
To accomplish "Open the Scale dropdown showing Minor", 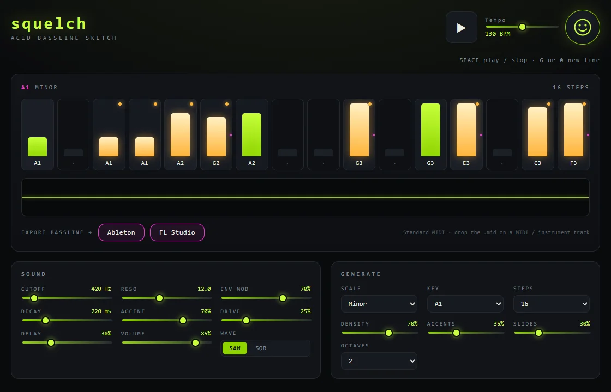I will [x=379, y=304].
